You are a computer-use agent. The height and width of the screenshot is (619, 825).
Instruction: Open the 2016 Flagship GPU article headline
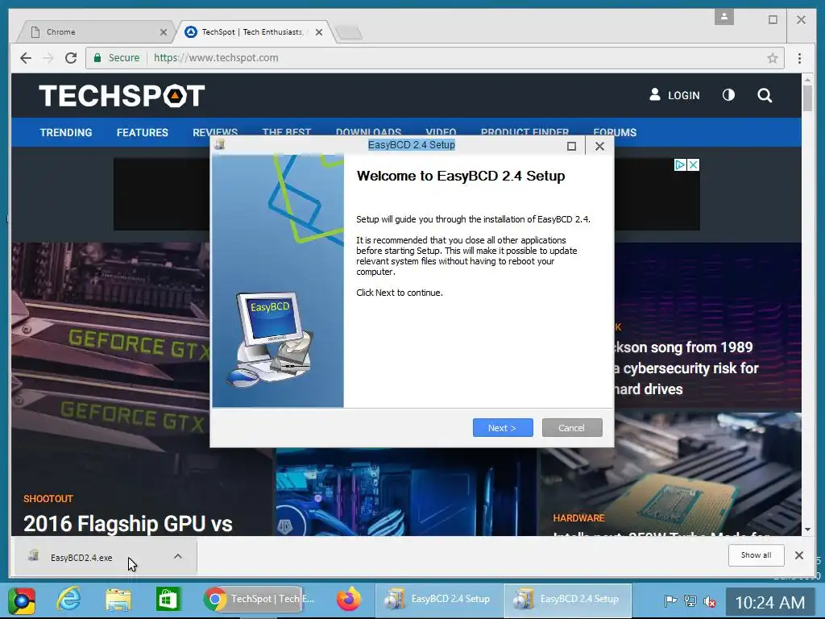coord(128,524)
